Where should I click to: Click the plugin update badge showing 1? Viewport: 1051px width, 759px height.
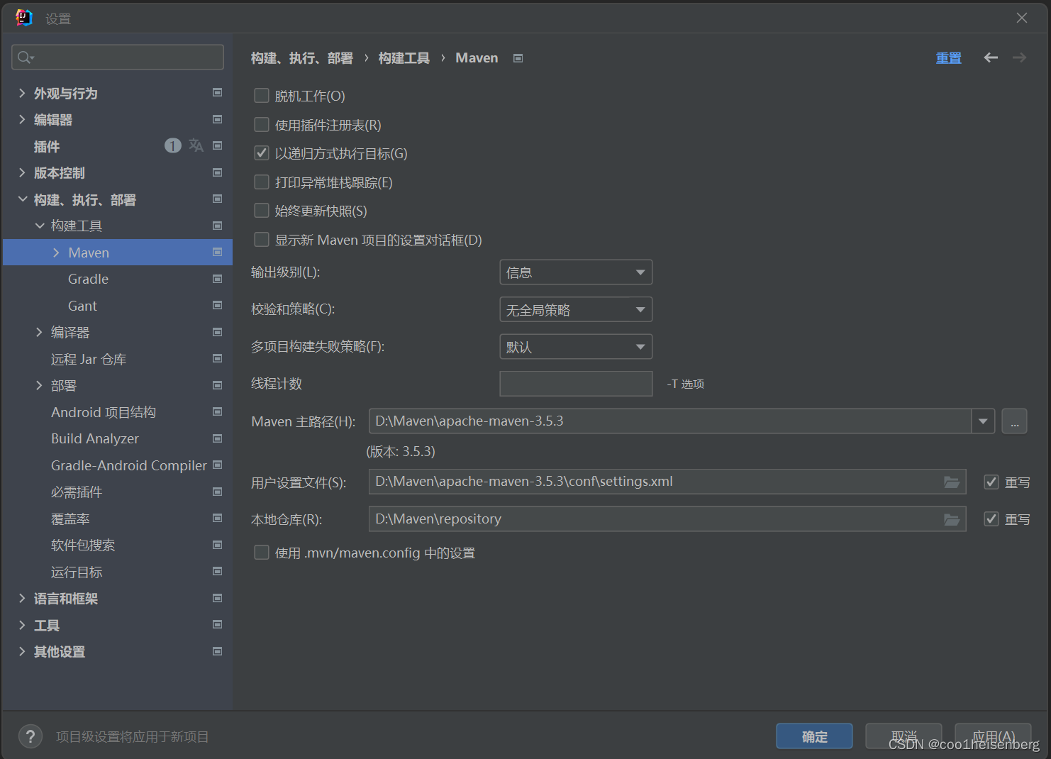pos(173,146)
